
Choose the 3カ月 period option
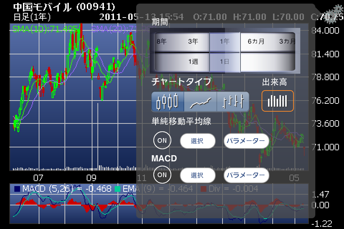click(x=287, y=42)
